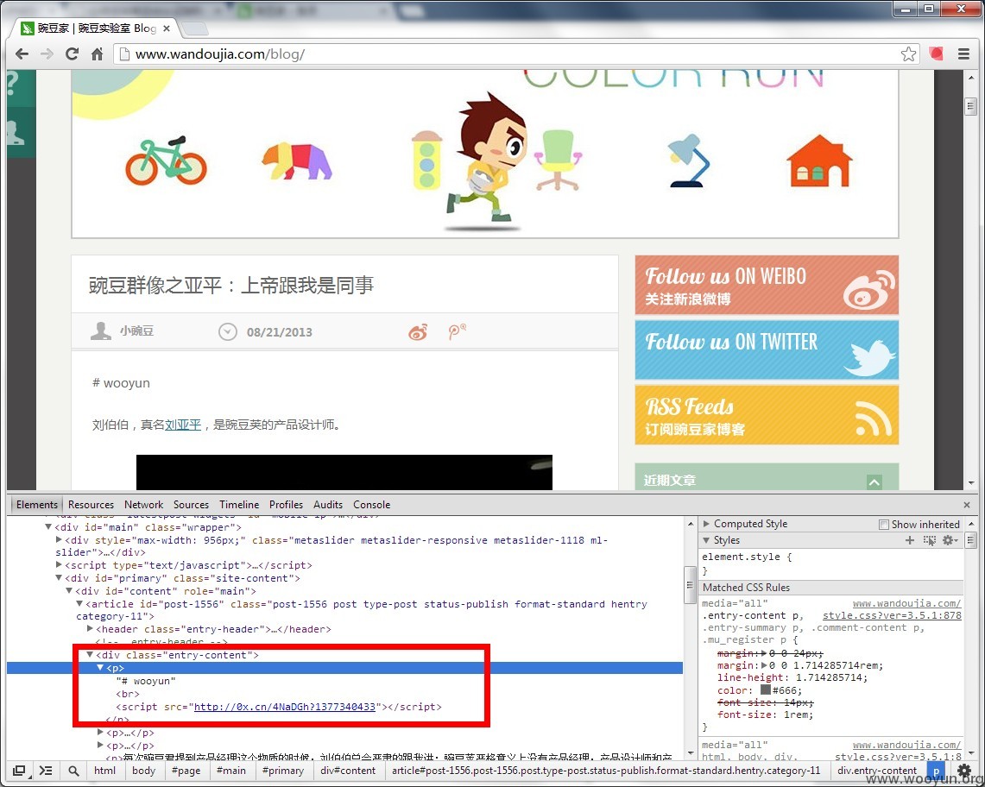Dock DevTools with the undock icon
Screen dimensions: 985x787
tap(20, 771)
